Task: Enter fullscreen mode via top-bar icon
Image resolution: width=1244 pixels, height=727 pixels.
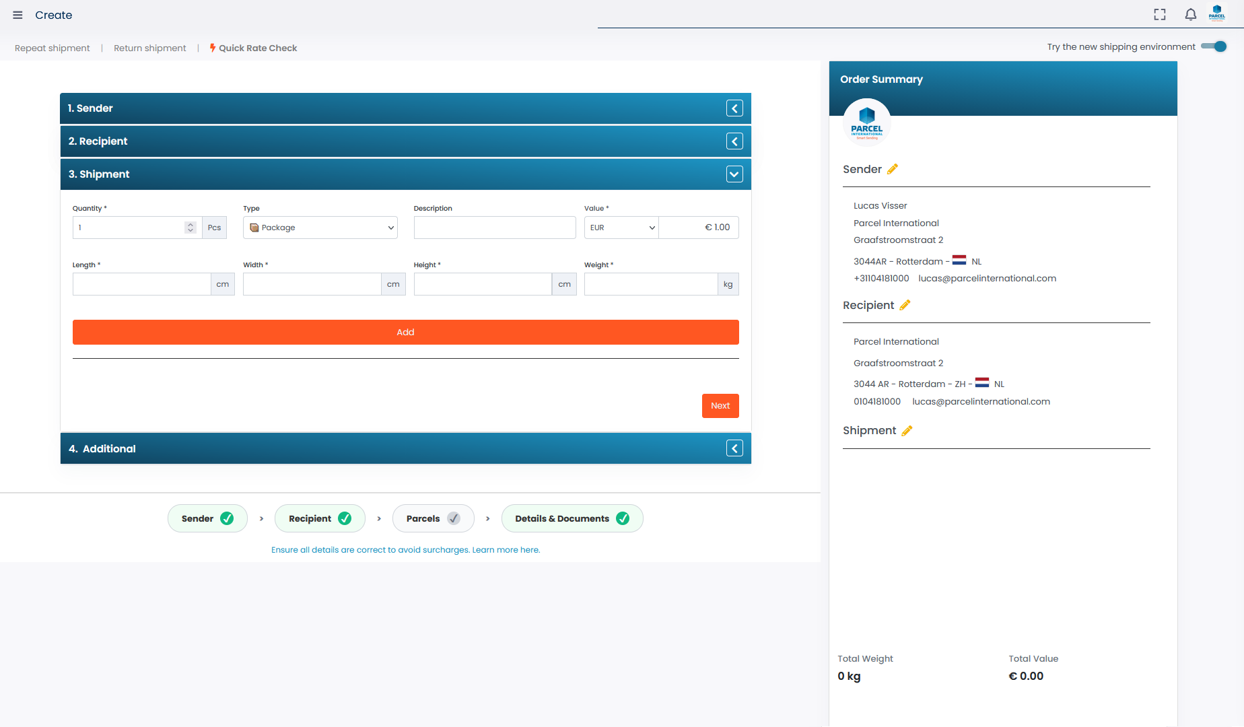Action: (1159, 15)
